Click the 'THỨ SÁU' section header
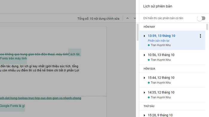The height and width of the screenshot is (117, 209). point(149,106)
